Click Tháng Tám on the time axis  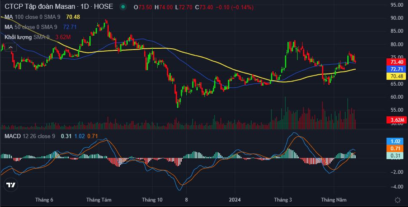[97, 200]
